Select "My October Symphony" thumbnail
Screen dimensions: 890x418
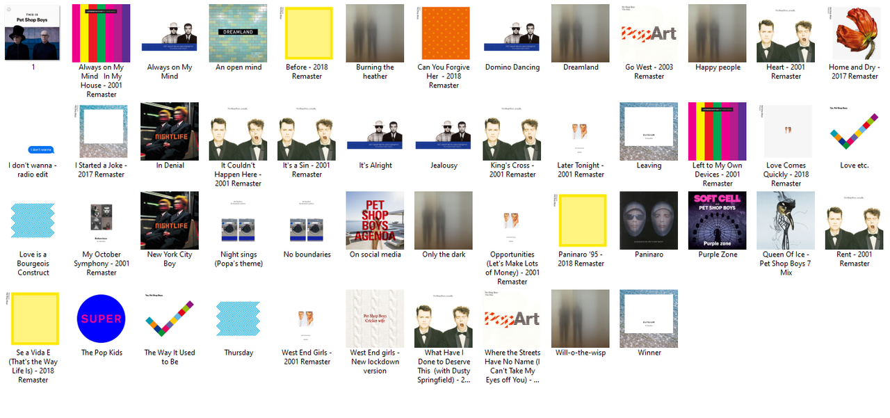coord(102,220)
